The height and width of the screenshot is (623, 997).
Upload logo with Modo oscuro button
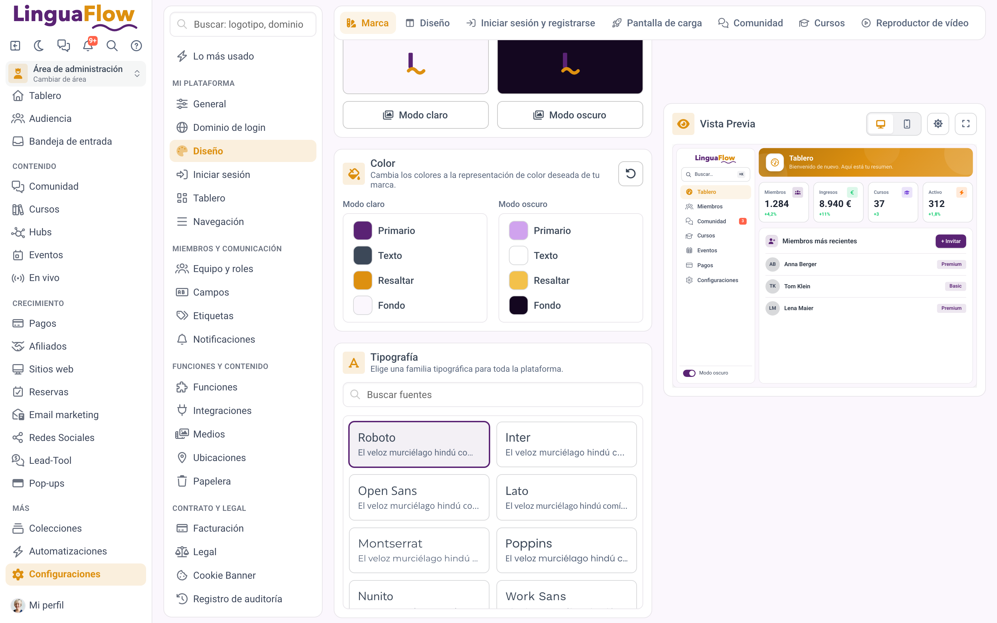[x=570, y=115]
